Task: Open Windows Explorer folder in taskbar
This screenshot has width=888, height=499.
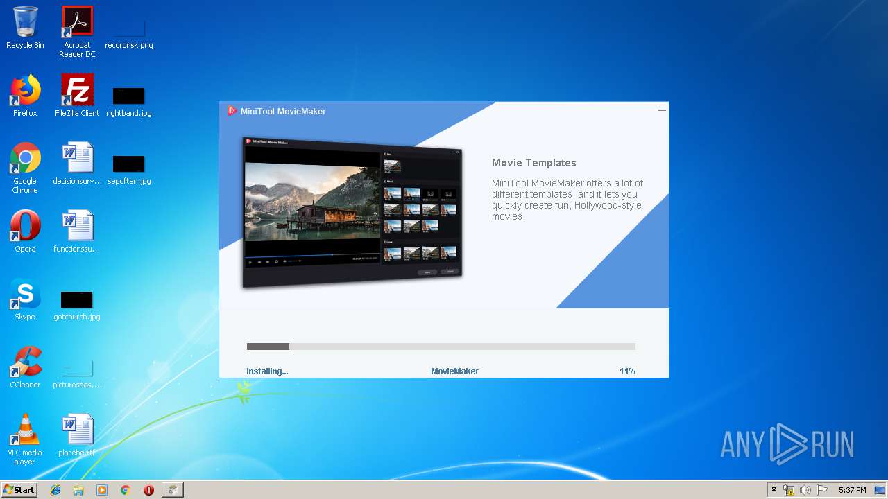Action: [78, 490]
